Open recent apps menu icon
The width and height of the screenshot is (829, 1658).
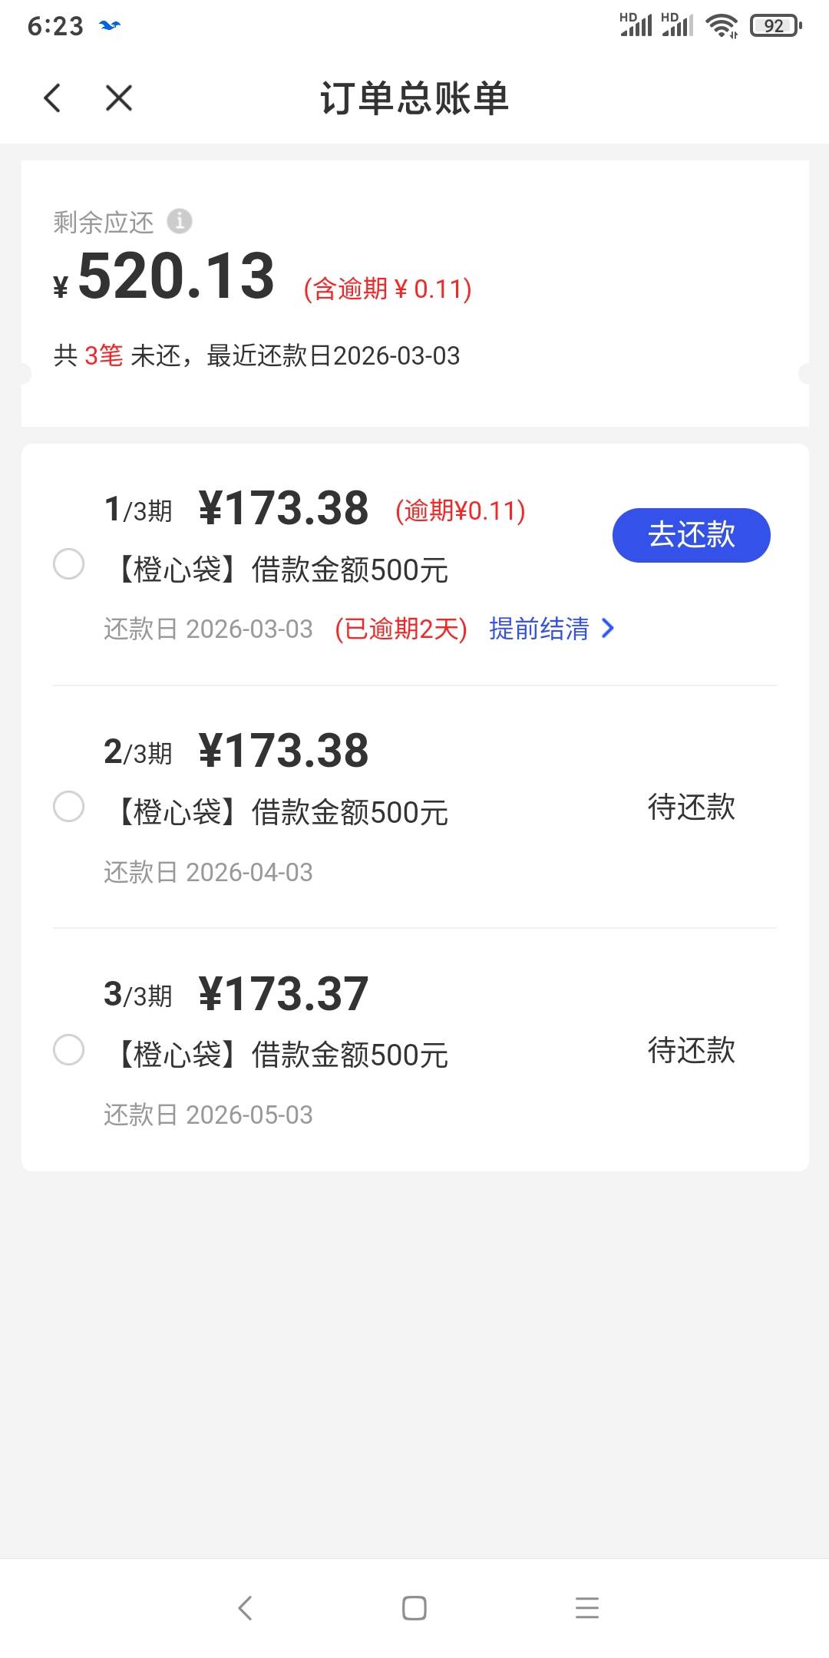click(587, 1607)
